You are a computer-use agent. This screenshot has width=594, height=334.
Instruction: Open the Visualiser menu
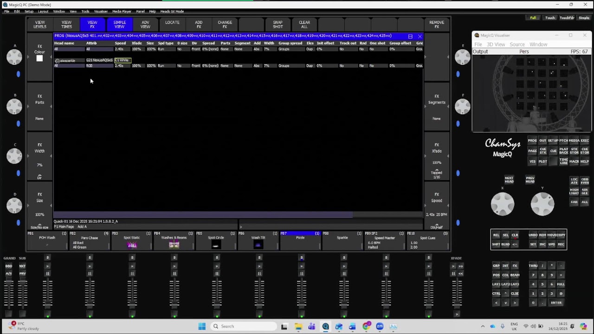pos(101,11)
